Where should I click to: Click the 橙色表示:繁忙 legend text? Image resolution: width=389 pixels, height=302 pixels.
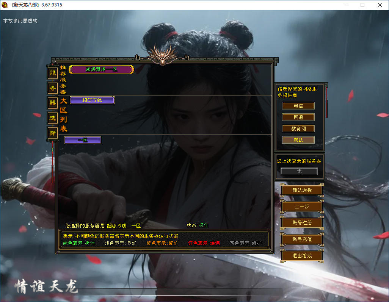pos(162,243)
